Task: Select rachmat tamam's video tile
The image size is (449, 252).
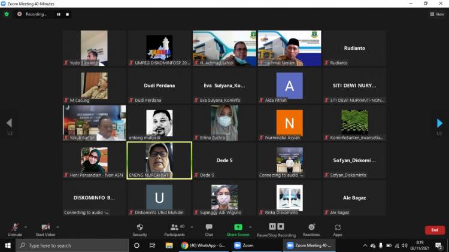Action: pos(290,48)
